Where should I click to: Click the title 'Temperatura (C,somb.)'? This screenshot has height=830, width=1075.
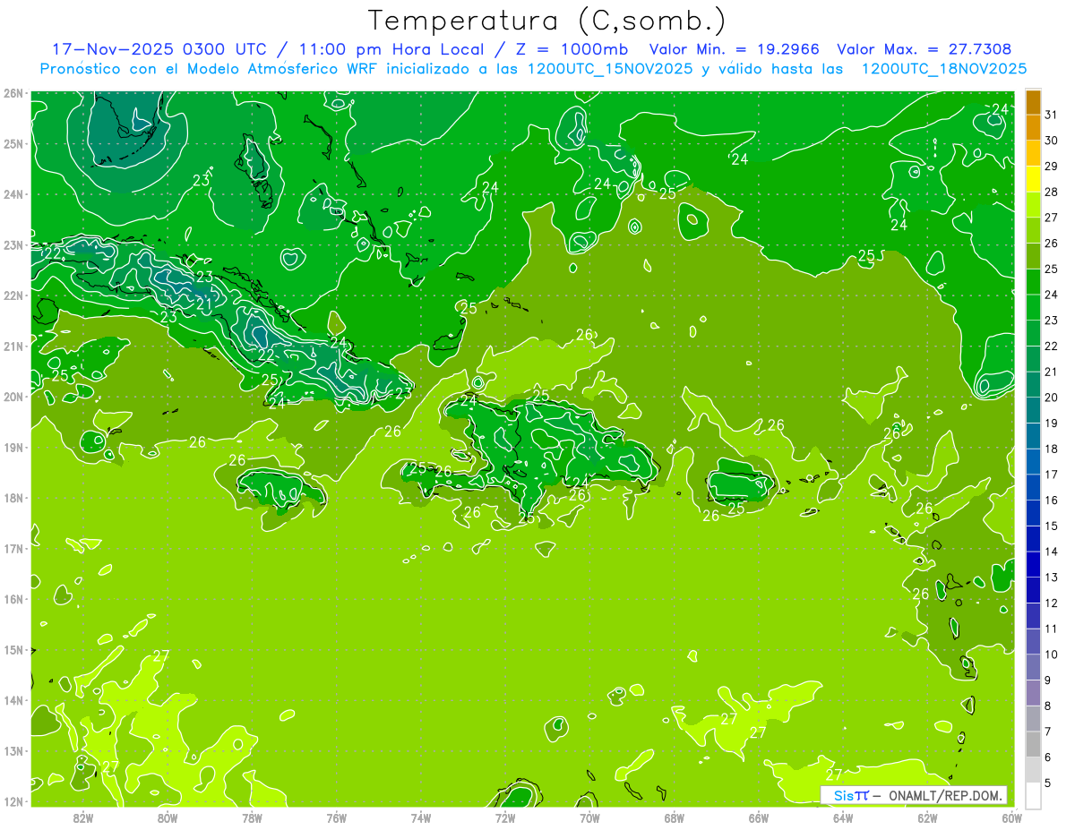[546, 21]
